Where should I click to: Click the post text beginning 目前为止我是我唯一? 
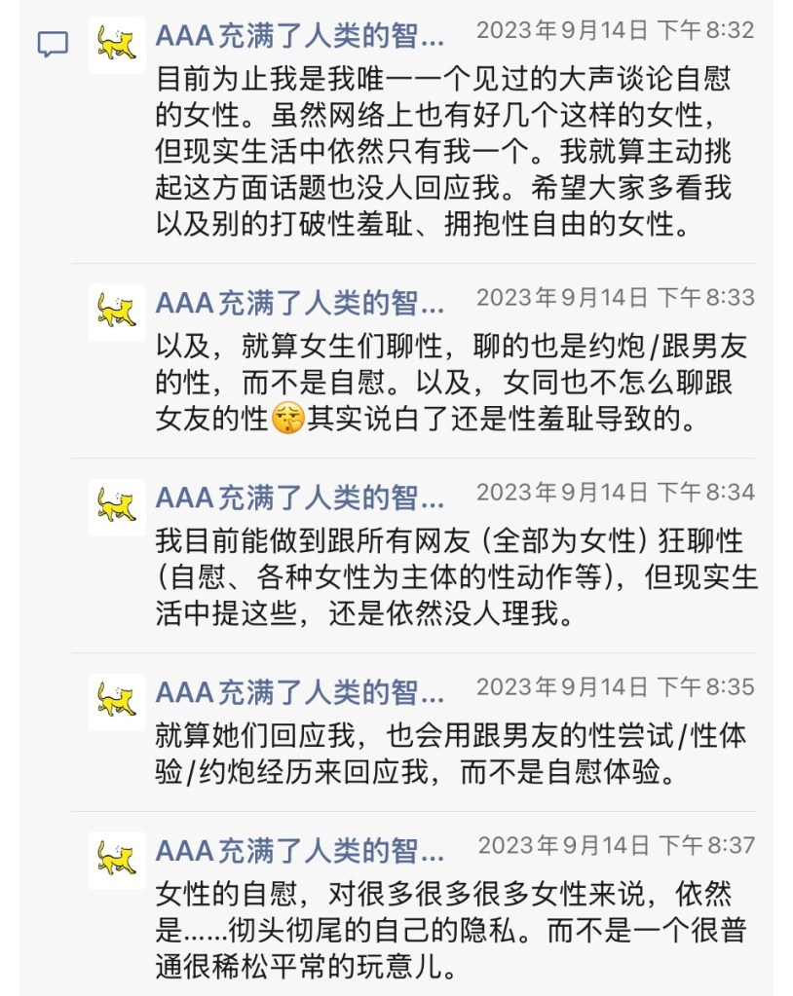(443, 152)
